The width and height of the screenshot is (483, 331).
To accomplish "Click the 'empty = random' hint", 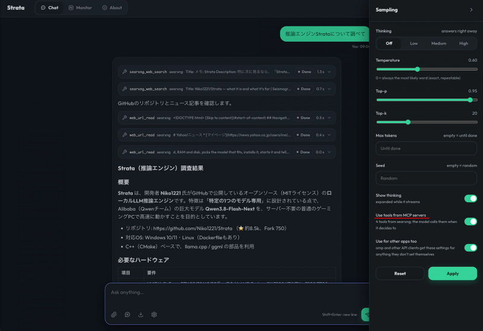I will click(x=462, y=165).
